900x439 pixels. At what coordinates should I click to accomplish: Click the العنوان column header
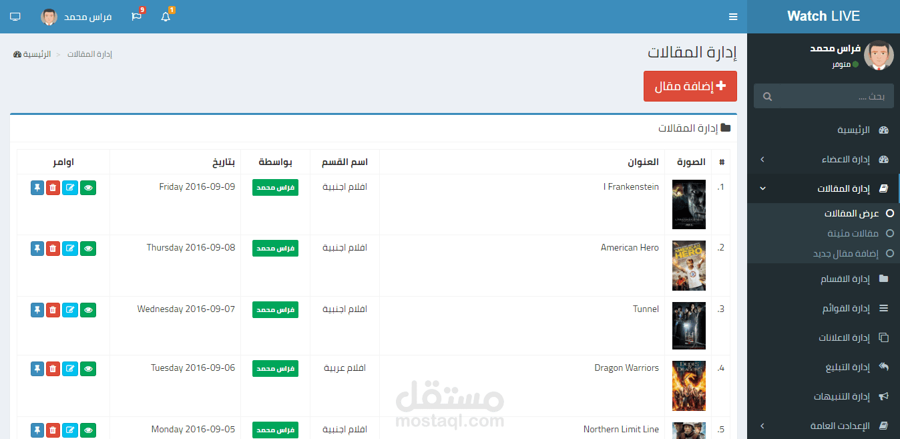click(643, 162)
